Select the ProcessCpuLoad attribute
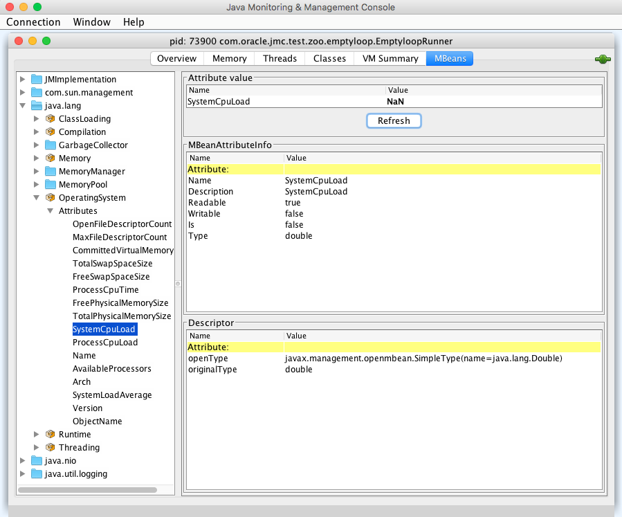The width and height of the screenshot is (622, 517). click(x=104, y=343)
